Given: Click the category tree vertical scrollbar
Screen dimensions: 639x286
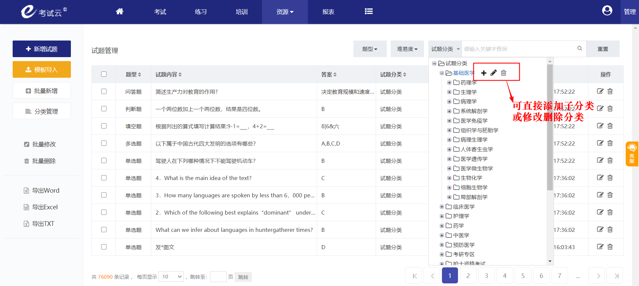Looking at the screenshot, I should point(550,128).
